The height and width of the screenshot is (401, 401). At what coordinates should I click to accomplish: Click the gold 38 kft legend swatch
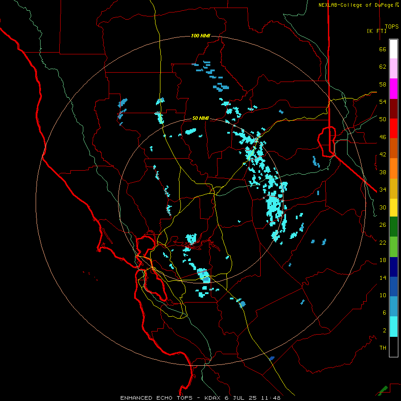(x=393, y=188)
